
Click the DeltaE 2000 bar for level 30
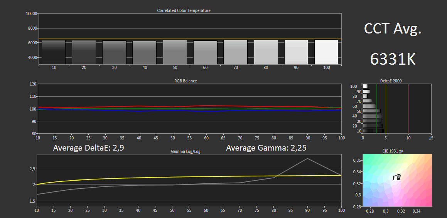coord(372,121)
